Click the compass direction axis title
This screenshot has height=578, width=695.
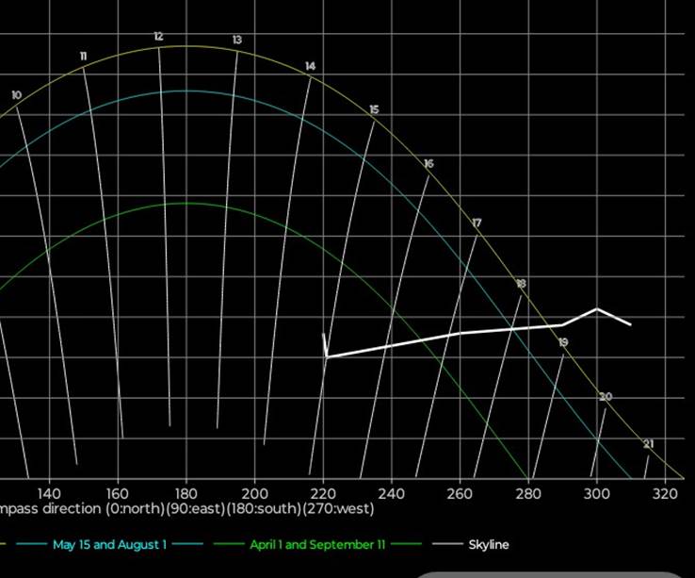click(186, 509)
